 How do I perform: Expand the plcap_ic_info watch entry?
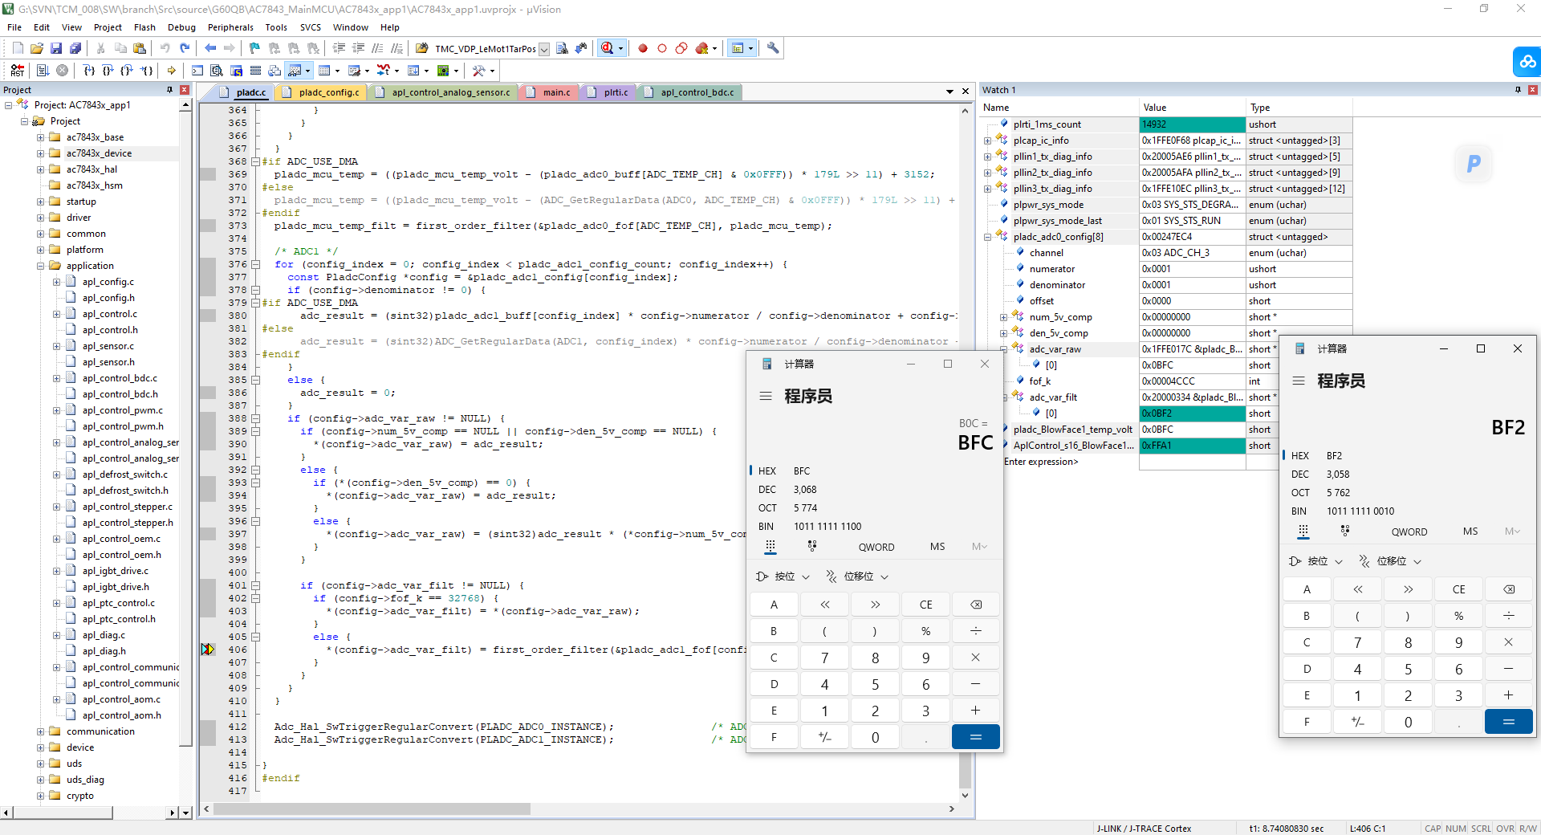987,141
